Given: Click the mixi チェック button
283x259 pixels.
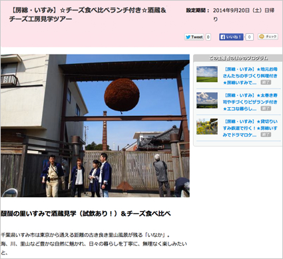Looking at the screenshot, I should (x=268, y=37).
